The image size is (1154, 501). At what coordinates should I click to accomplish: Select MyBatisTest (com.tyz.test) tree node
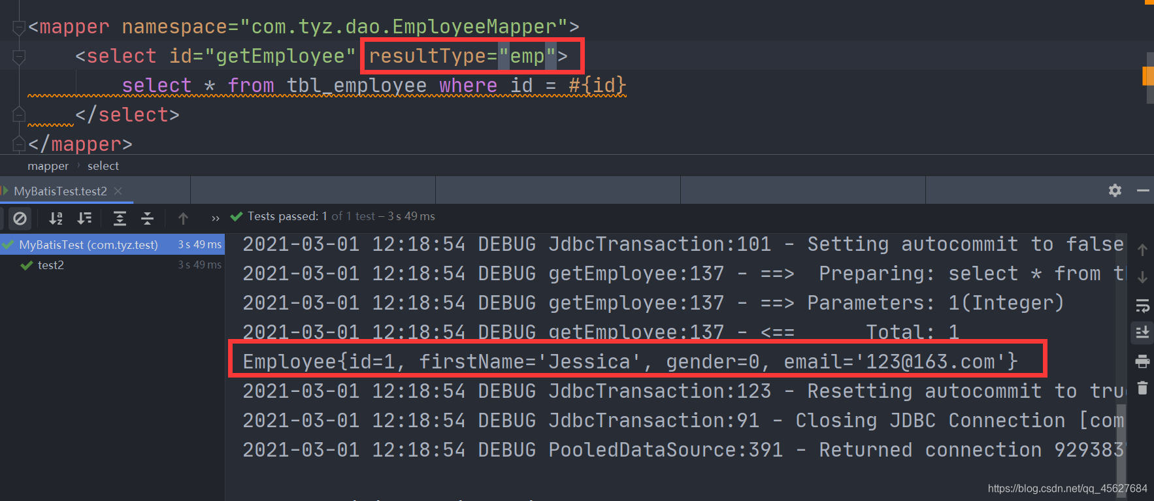(x=112, y=244)
